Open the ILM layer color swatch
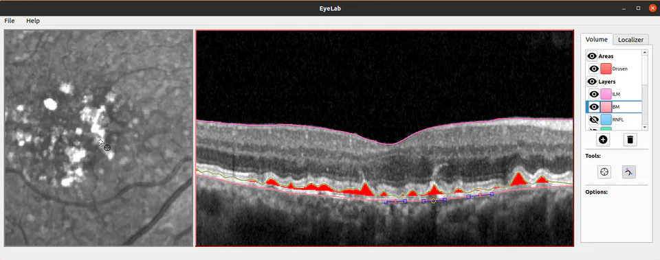 pos(606,94)
